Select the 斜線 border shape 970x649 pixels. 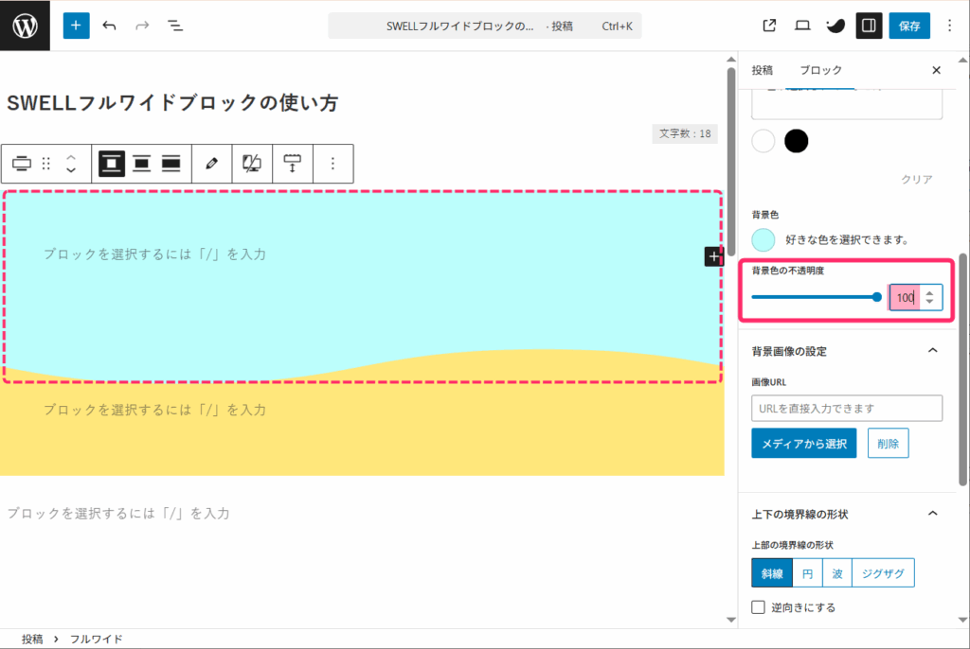click(772, 573)
